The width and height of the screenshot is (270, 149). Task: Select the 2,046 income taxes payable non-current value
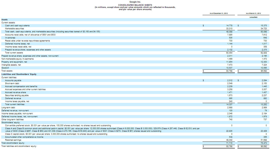pos(230,114)
